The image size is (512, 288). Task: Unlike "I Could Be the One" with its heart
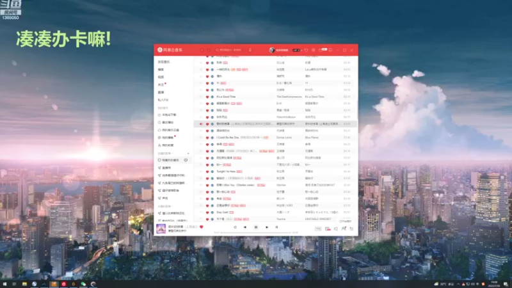[x=207, y=138]
